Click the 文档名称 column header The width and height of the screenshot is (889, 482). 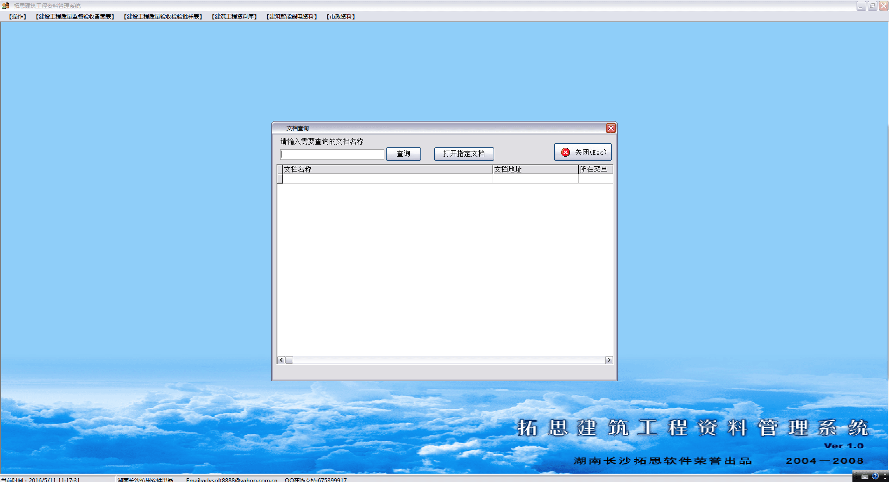pyautogui.click(x=387, y=170)
